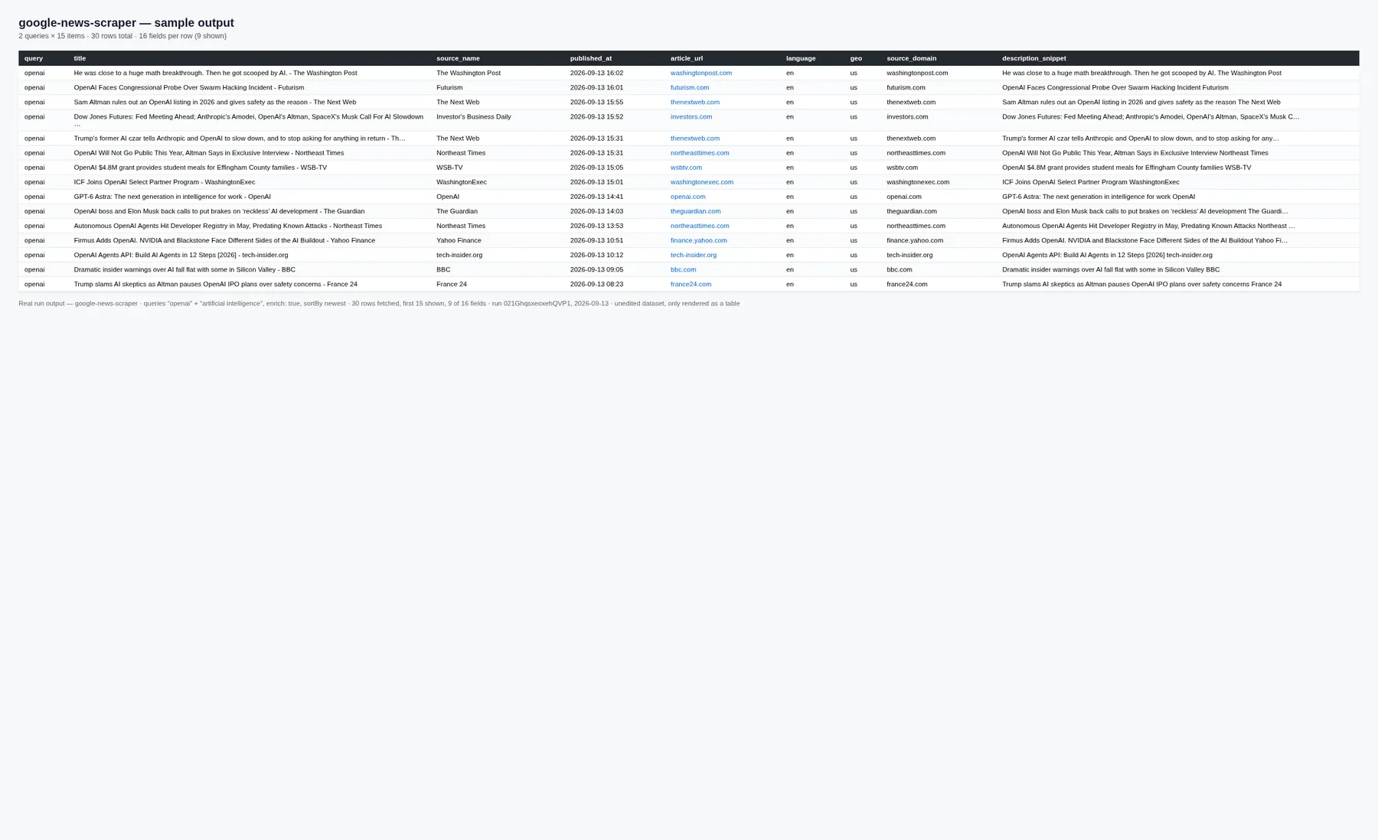
Task: Click source_domain cell 'investors.com' (plain text)
Action: point(907,116)
